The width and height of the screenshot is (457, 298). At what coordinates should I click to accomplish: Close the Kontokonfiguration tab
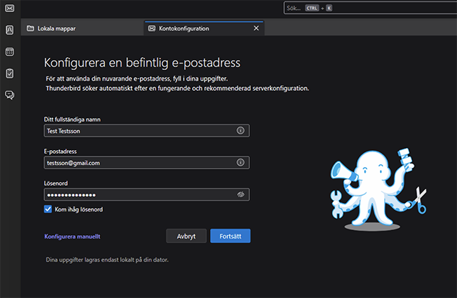[x=256, y=29]
